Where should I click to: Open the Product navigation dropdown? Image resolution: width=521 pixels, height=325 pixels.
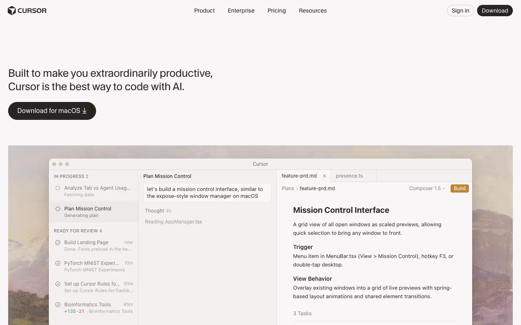204,11
